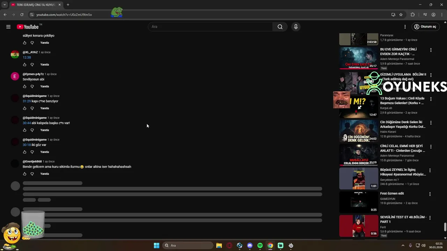Image resolution: width=447 pixels, height=251 pixels.
Task: Like the 'iki göz var' comment
Action: (x=24, y=152)
